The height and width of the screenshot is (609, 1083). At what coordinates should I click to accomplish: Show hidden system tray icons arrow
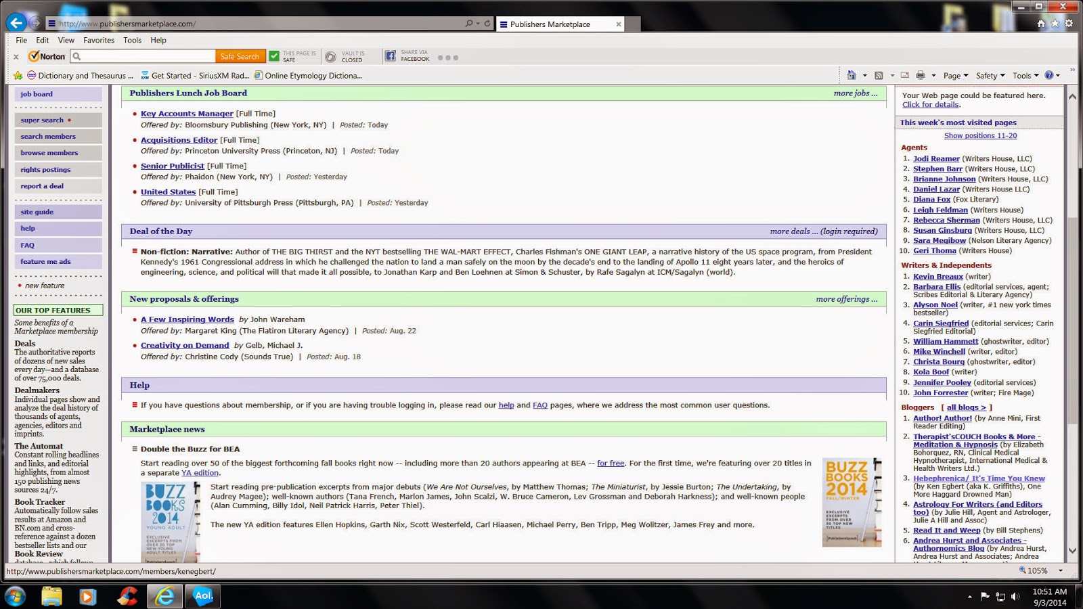[x=970, y=597]
